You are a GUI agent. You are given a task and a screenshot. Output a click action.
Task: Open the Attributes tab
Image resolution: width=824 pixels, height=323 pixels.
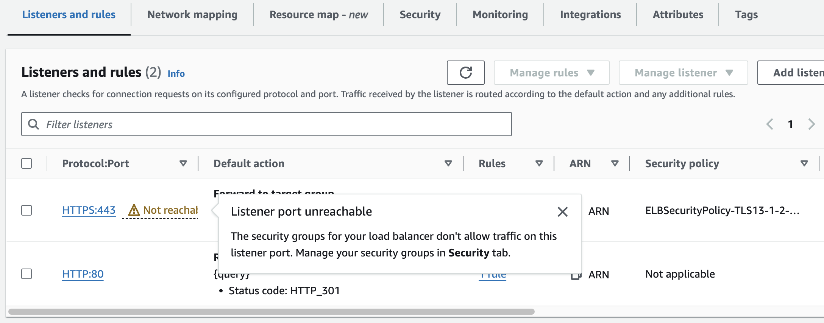(x=678, y=15)
